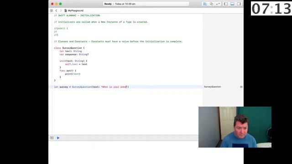
Task: Click the 'print(text)' line
Action: [73, 74]
